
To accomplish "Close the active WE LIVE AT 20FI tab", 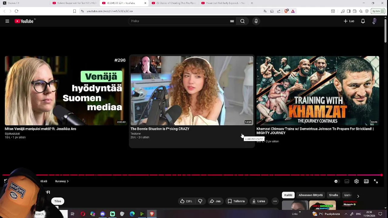I will (x=145, y=3).
